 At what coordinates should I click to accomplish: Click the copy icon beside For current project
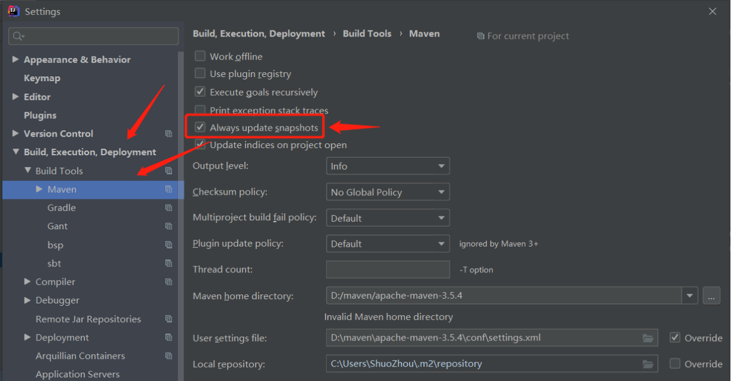480,36
